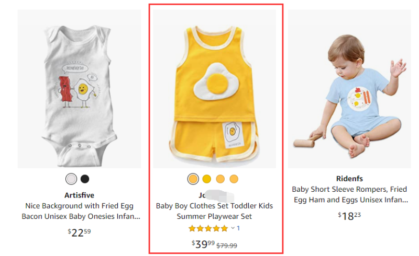419x256 pixels.
Task: Expand the rating breakdown chevron beside the stars
Action: pyautogui.click(x=233, y=228)
